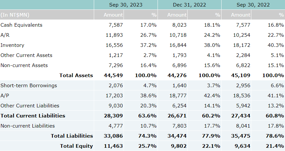Select the Total Current Liabilities row label
Image resolution: width=285 pixels, height=151 pixels.
point(33,116)
